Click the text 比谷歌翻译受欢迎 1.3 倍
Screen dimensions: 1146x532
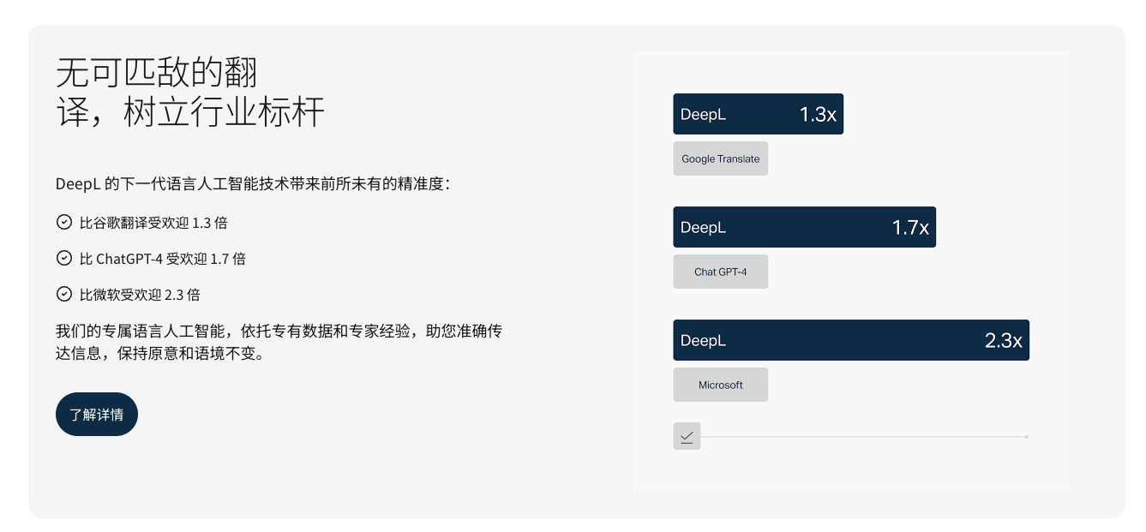pyautogui.click(x=153, y=223)
